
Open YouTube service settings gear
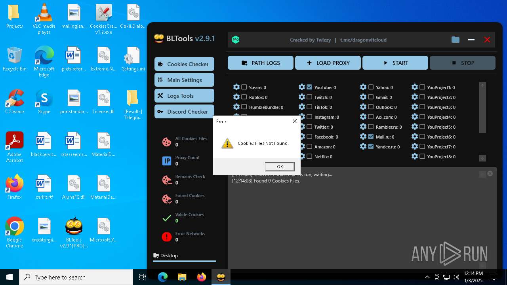(x=302, y=87)
